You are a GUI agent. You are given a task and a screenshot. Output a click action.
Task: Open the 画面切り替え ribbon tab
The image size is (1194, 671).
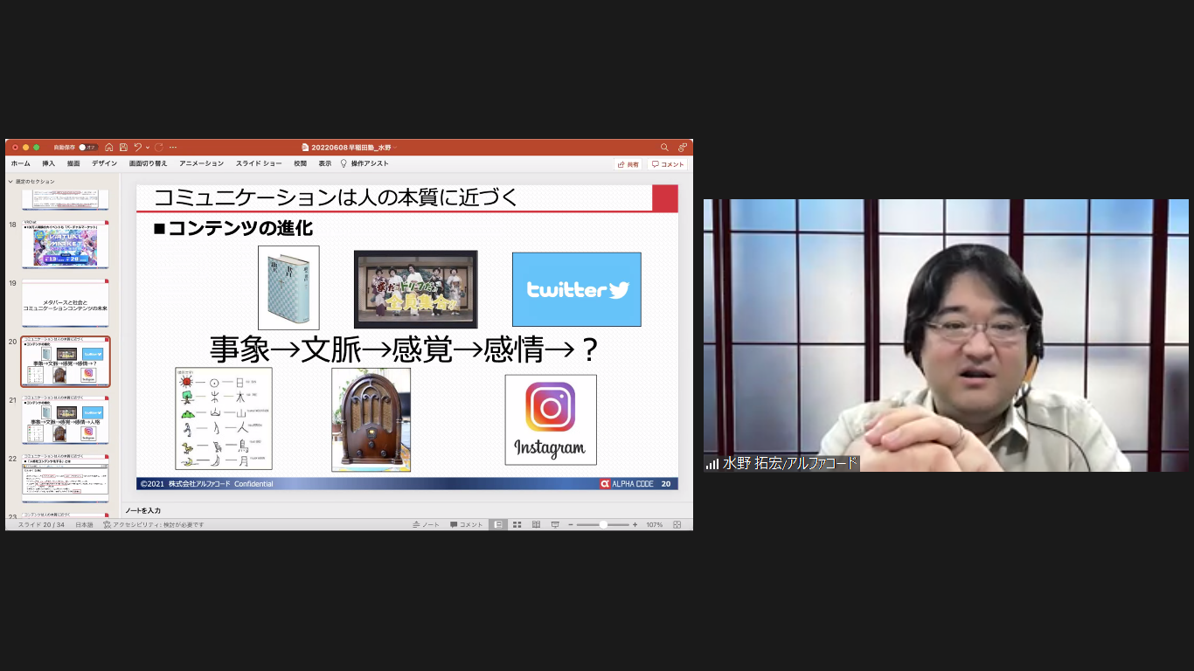148,163
